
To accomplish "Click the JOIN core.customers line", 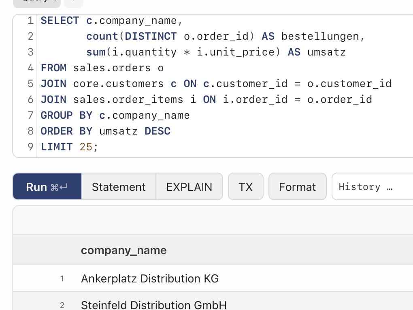I will coord(216,83).
